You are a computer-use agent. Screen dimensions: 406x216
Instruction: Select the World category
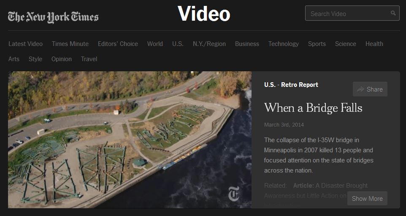pyautogui.click(x=155, y=44)
